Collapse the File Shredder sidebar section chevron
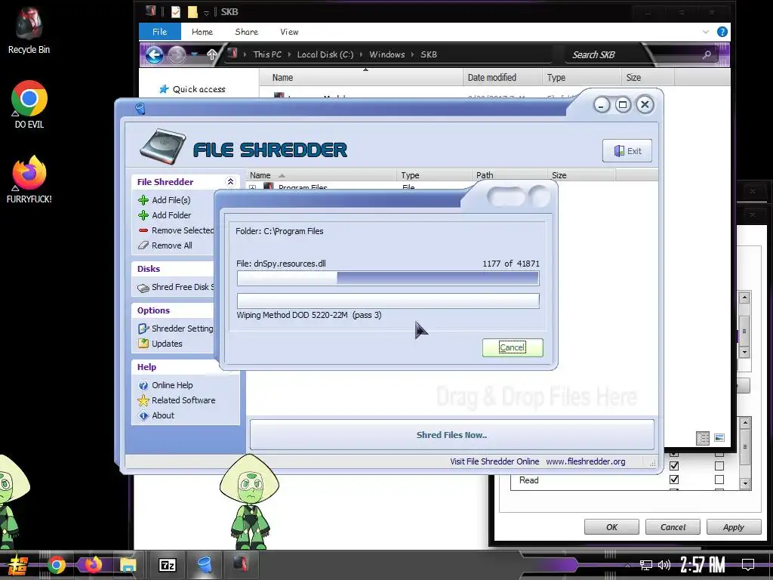 tap(230, 181)
